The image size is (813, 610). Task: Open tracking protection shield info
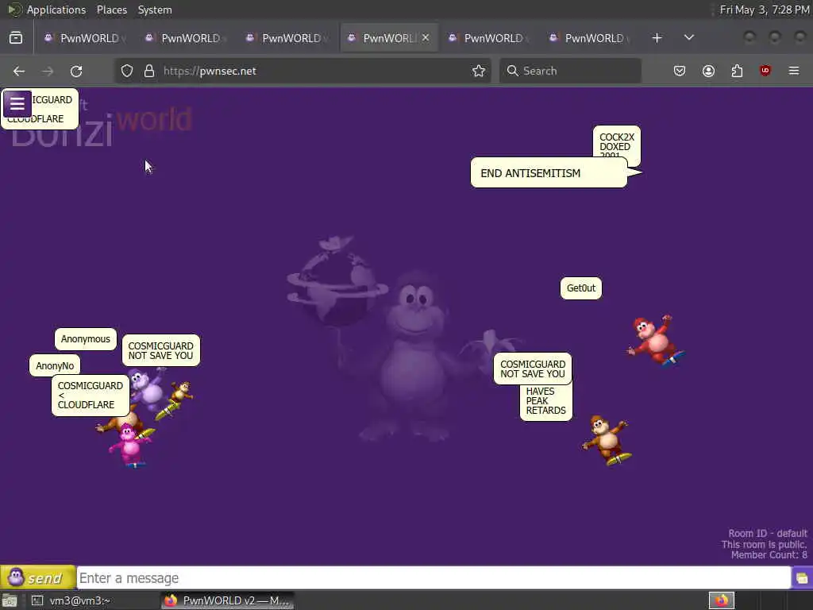pyautogui.click(x=127, y=71)
